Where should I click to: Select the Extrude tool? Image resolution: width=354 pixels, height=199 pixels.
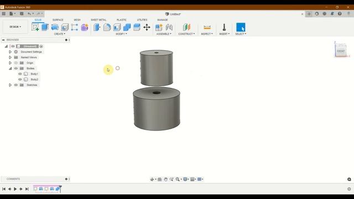point(45,27)
